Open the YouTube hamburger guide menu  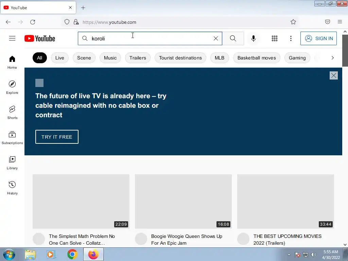[12, 38]
